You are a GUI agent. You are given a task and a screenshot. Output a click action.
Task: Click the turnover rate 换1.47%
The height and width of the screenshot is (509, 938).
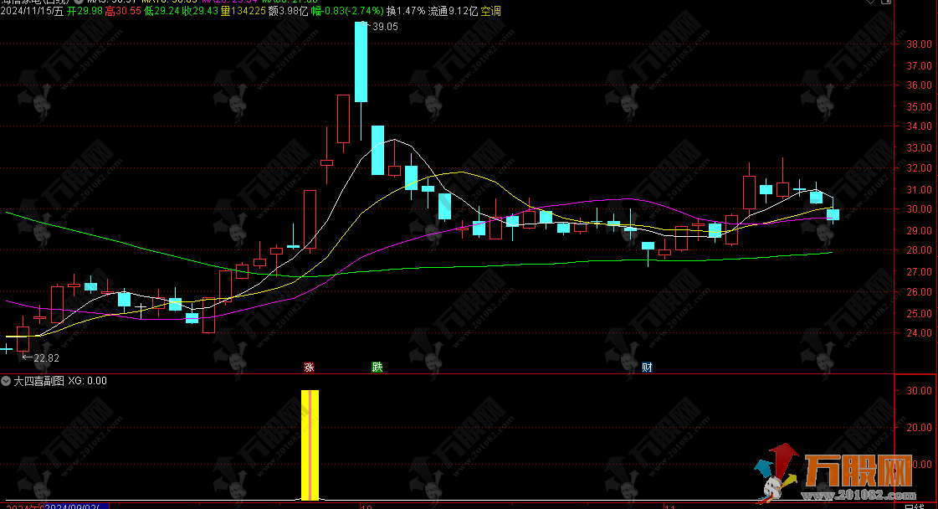pyautogui.click(x=406, y=11)
